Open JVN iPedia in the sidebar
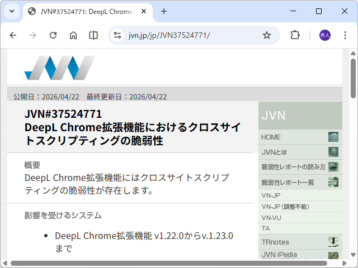 click(300, 255)
